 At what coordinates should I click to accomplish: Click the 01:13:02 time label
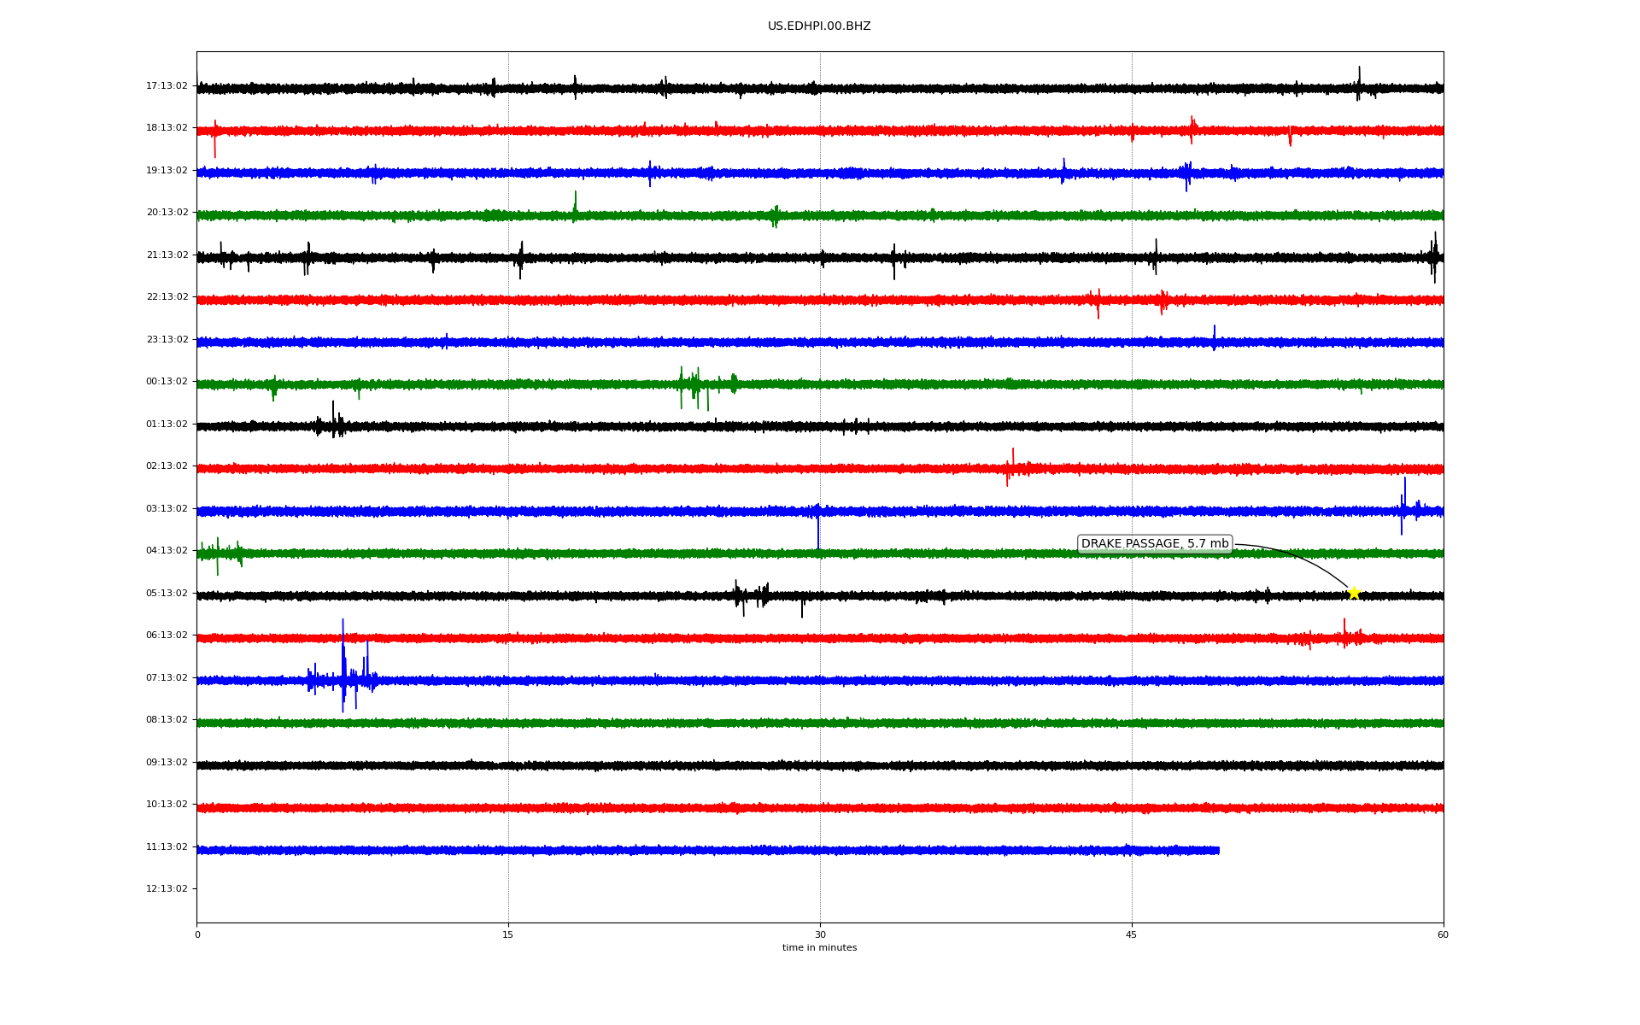pos(167,424)
